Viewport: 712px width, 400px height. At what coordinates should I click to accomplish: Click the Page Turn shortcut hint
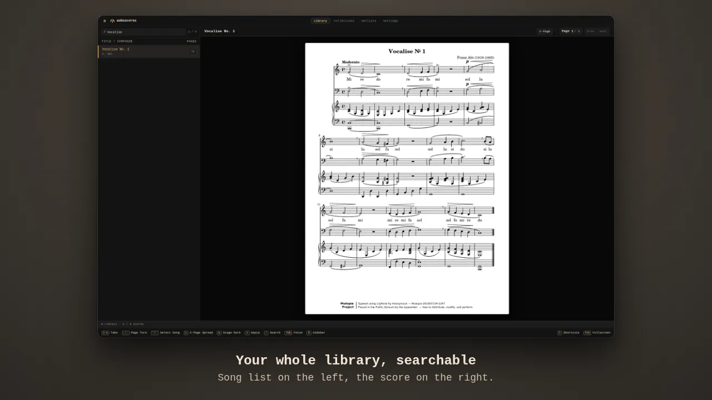(135, 333)
